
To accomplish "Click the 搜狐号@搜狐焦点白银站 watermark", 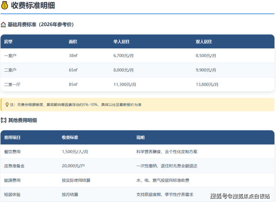I will pyautogui.click(x=240, y=196).
